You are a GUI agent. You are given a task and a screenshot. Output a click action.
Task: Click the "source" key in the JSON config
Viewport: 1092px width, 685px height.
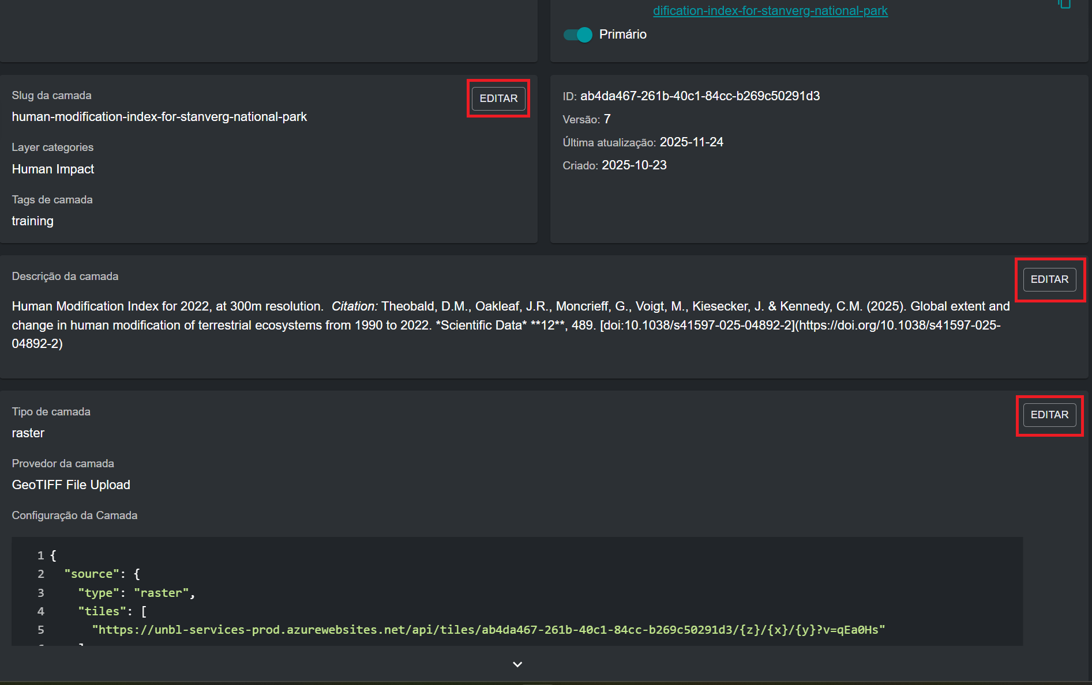click(92, 574)
